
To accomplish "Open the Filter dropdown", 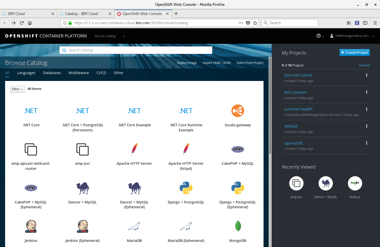I will coord(18,89).
